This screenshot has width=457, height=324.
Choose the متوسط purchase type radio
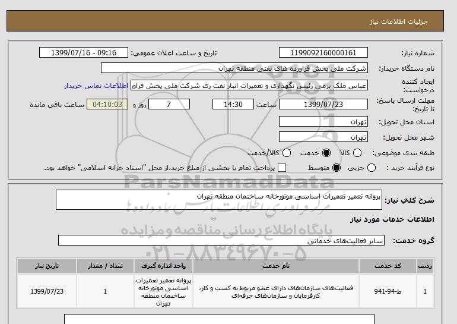[337, 168]
